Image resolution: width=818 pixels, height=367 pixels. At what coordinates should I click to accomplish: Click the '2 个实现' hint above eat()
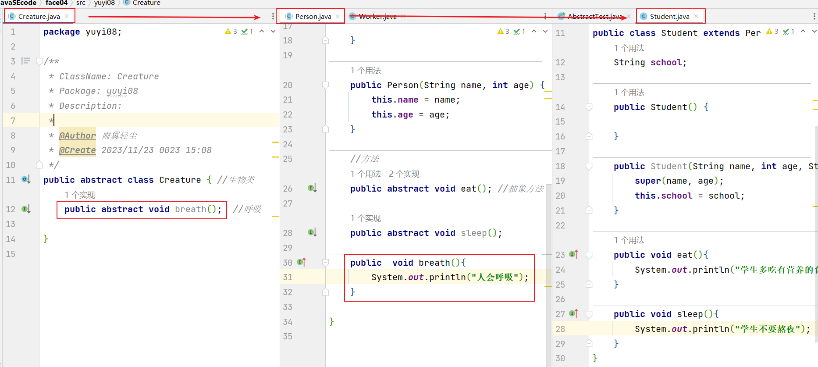(404, 174)
